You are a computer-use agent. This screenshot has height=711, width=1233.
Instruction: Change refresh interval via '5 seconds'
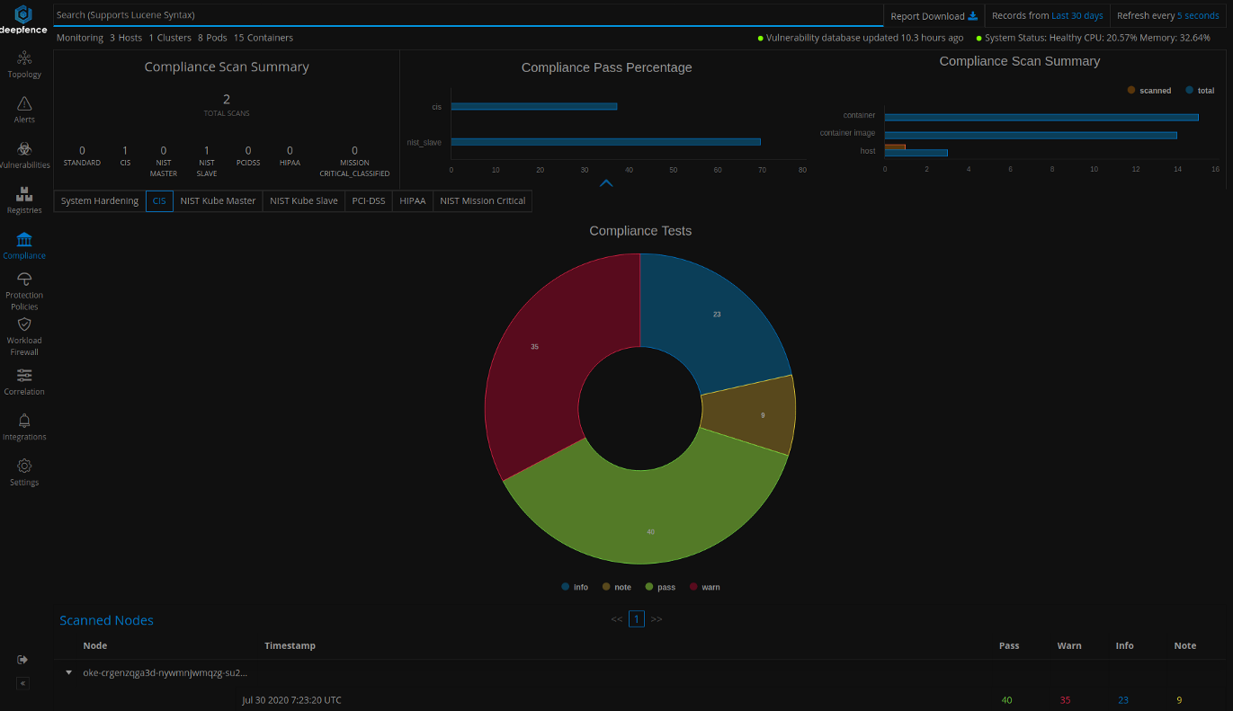[1198, 15]
